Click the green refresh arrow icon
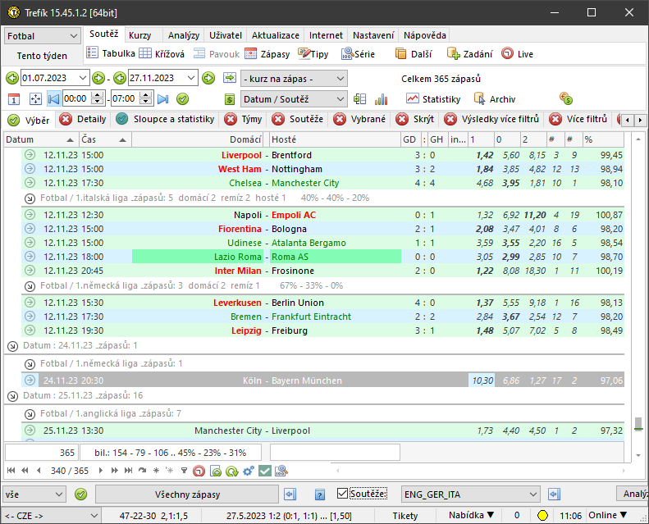This screenshot has width=649, height=524. click(231, 471)
